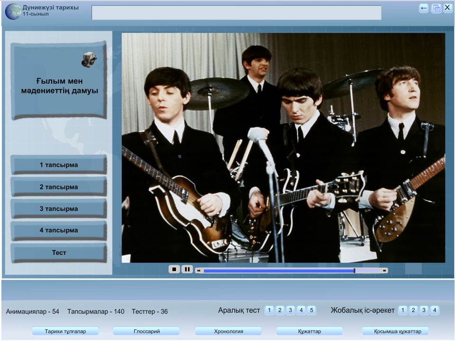Click the globe logo icon
The width and height of the screenshot is (455, 341).
tap(13, 11)
